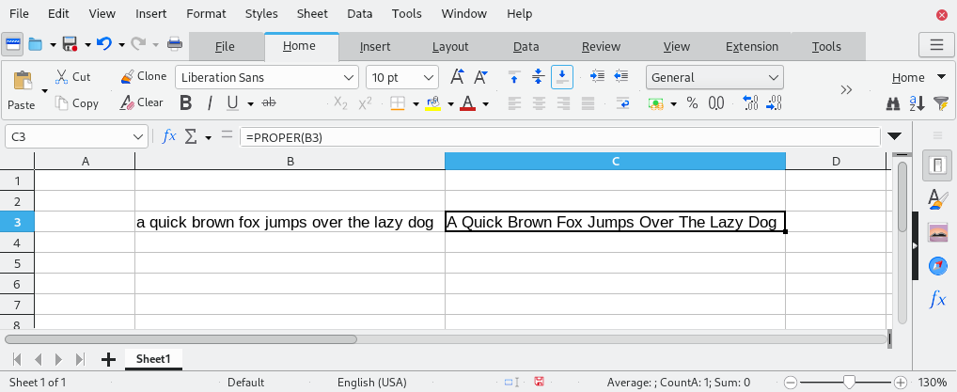
Task: Open the font name dropdown Liberation Sans
Action: pyautogui.click(x=351, y=77)
